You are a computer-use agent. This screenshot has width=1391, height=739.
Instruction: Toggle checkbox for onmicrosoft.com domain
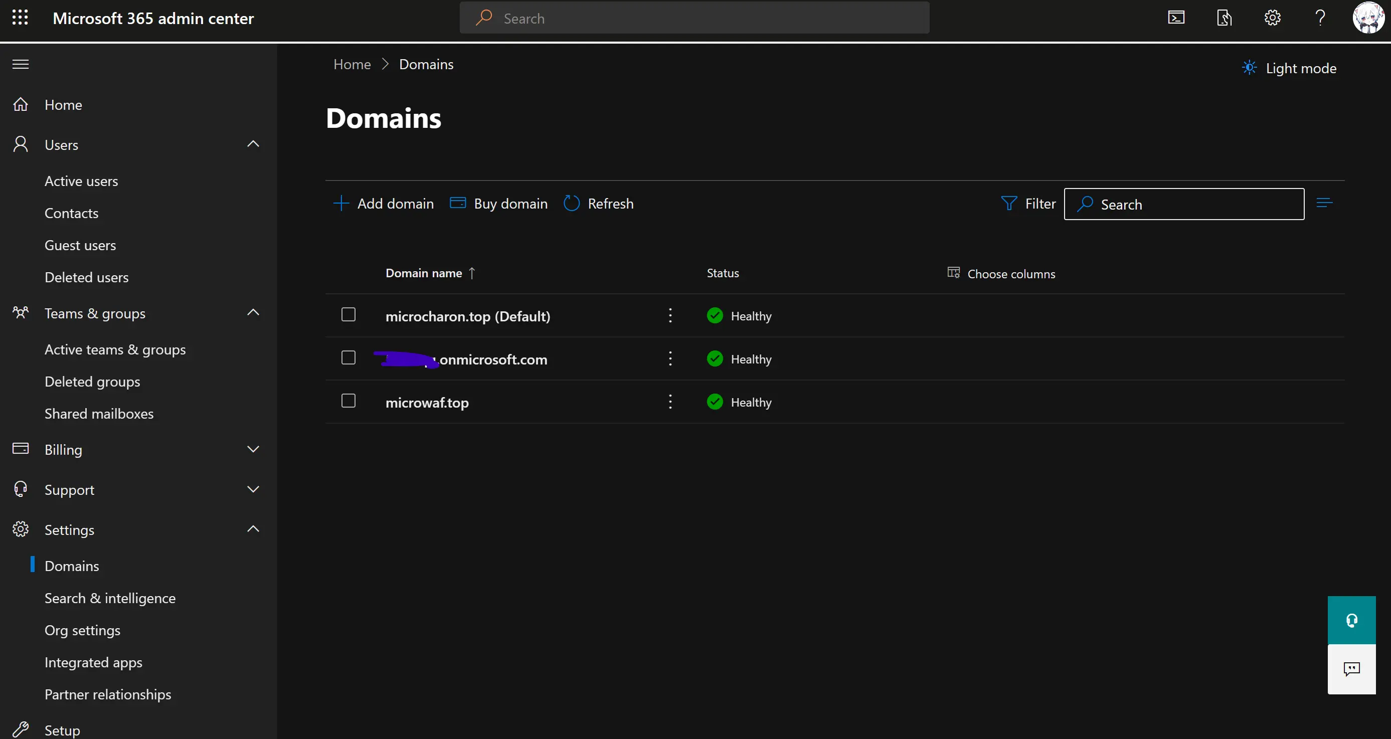click(x=349, y=358)
